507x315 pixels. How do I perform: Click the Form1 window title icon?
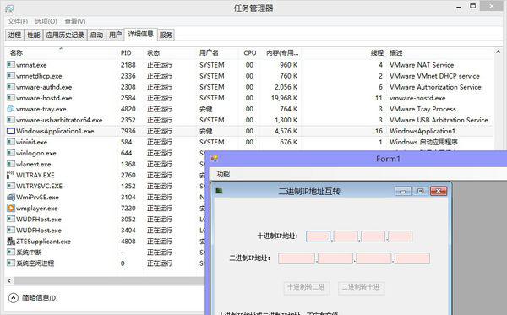[x=215, y=159]
